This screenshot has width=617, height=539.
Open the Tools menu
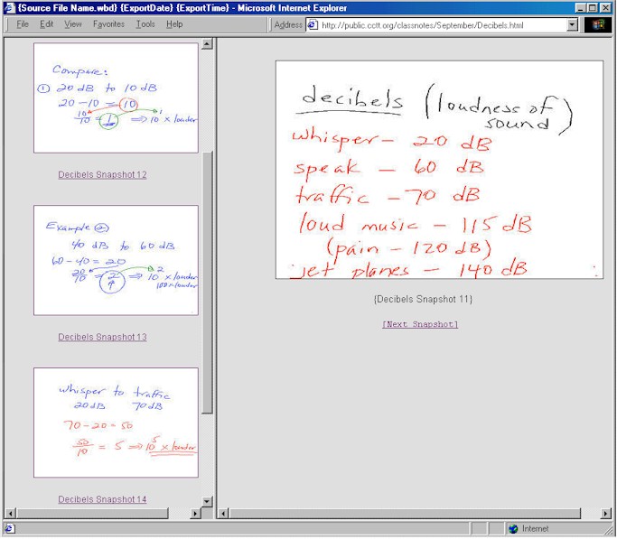[x=145, y=24]
